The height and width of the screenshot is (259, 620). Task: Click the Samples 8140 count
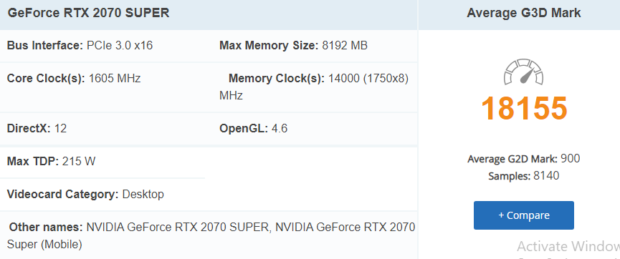click(x=523, y=176)
